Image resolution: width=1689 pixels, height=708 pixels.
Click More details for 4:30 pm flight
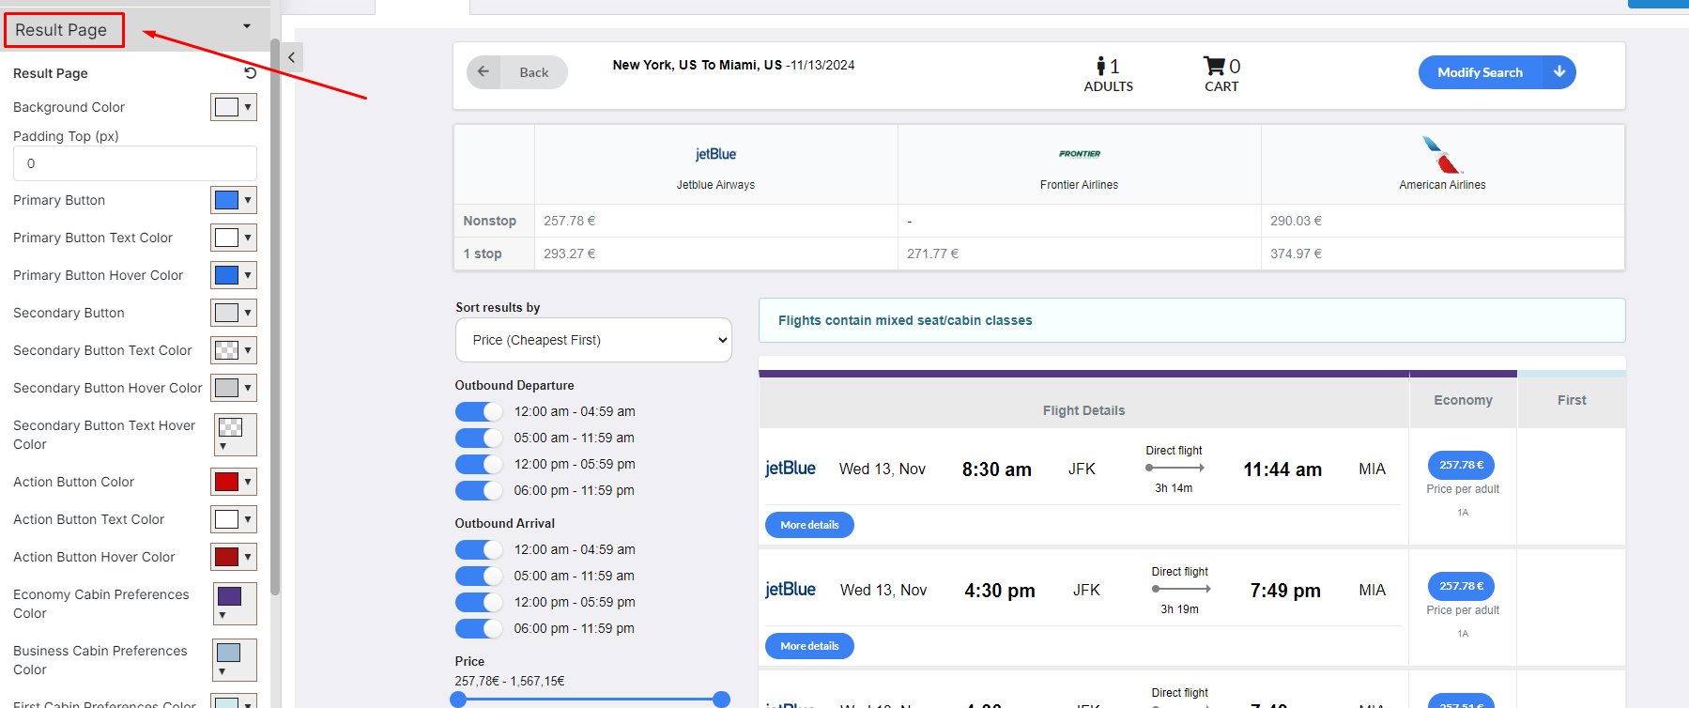809,646
